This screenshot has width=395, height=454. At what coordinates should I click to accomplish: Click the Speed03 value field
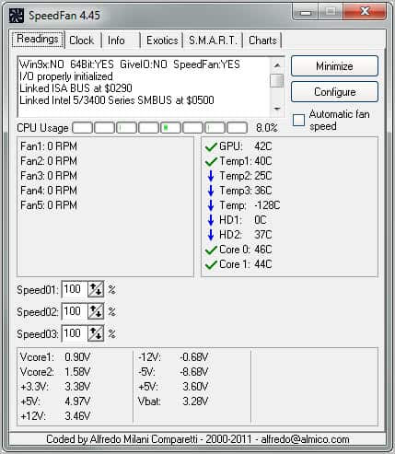click(x=75, y=333)
